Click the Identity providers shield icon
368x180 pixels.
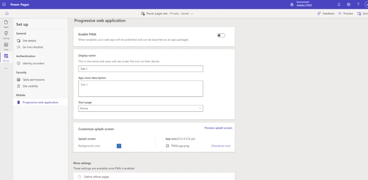click(18, 64)
